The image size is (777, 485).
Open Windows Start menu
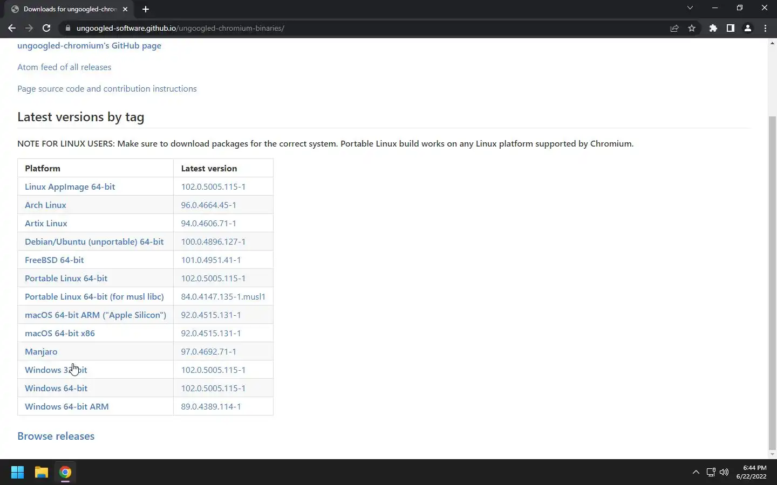point(17,472)
